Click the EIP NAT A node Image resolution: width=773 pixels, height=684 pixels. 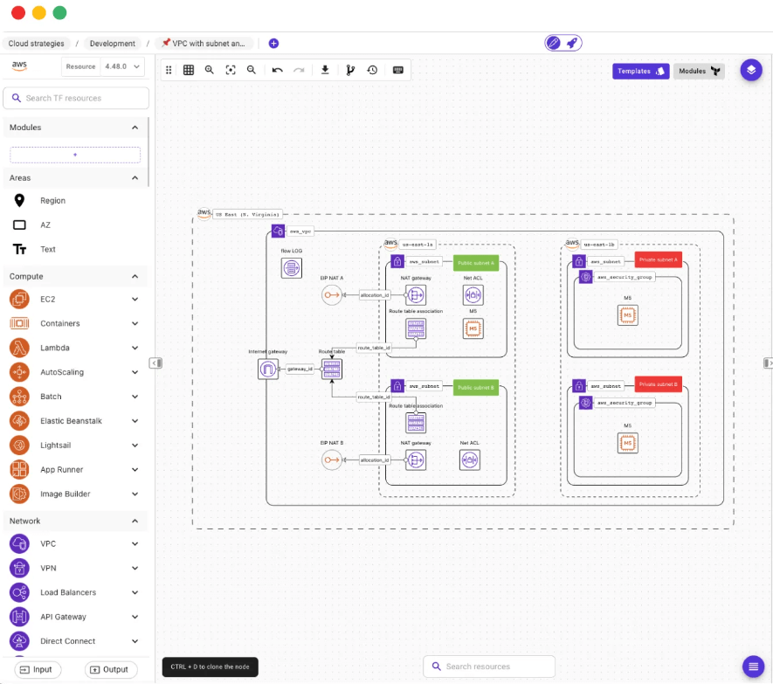point(331,295)
